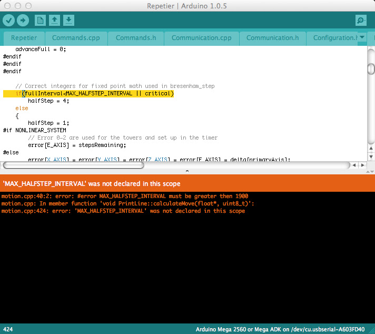Click the vertical scrollbar thumb in the editor
This screenshot has height=334, width=375.
tap(371, 69)
